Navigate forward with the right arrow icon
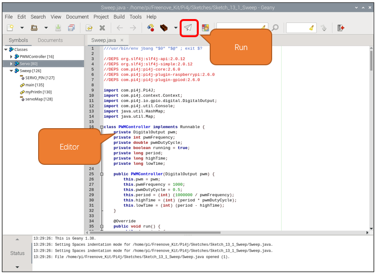 pos(133,28)
